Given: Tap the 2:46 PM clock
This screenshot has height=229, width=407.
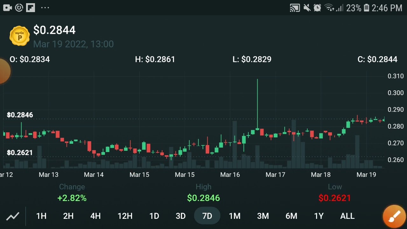Looking at the screenshot, I should 387,8.
